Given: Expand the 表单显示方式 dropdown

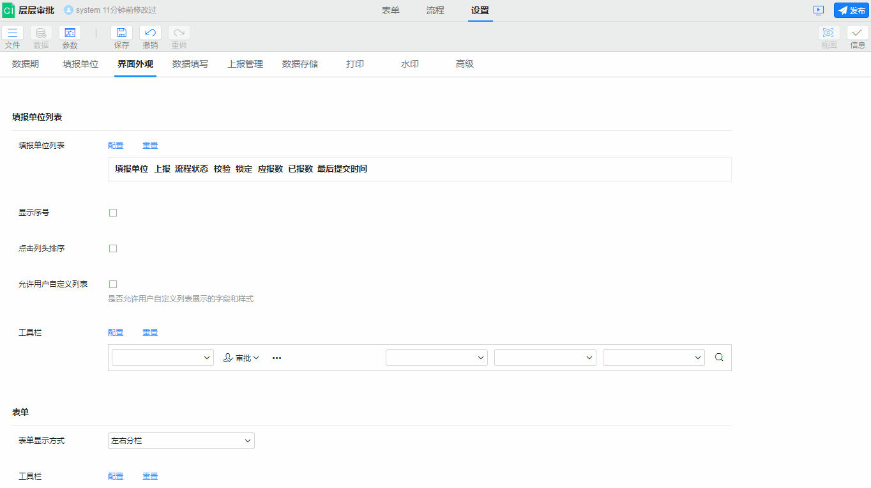Looking at the screenshot, I should click(x=181, y=441).
